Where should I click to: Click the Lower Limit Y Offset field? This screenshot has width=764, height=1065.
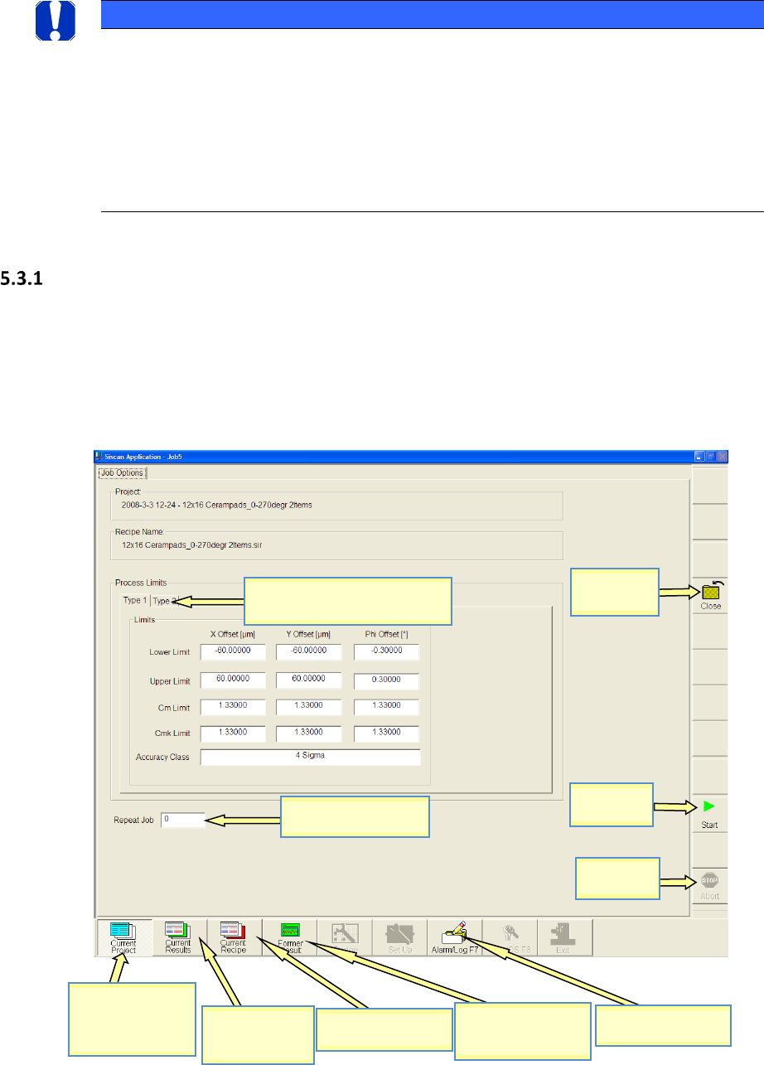tap(308, 651)
